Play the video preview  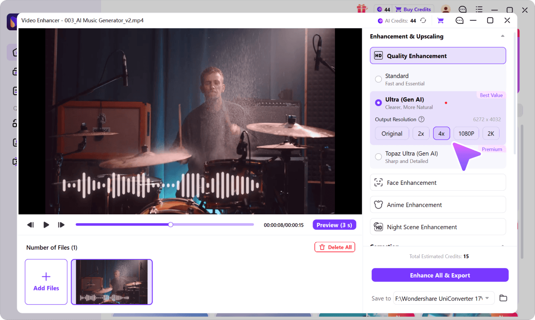coord(46,225)
